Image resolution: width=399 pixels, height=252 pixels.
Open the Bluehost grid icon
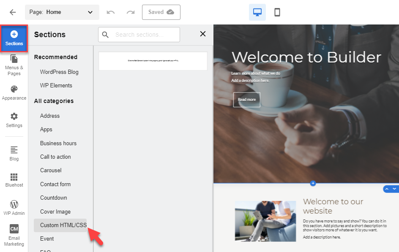(14, 180)
